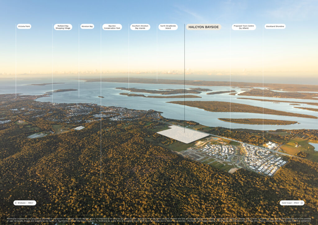Click the Gold Coast 61km direction pill
Image resolution: width=318 pixels, height=225 pixels.
292,203
